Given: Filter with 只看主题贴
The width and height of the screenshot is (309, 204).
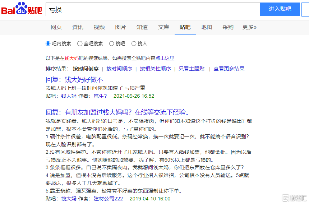Looking at the screenshot, I should [x=192, y=69].
